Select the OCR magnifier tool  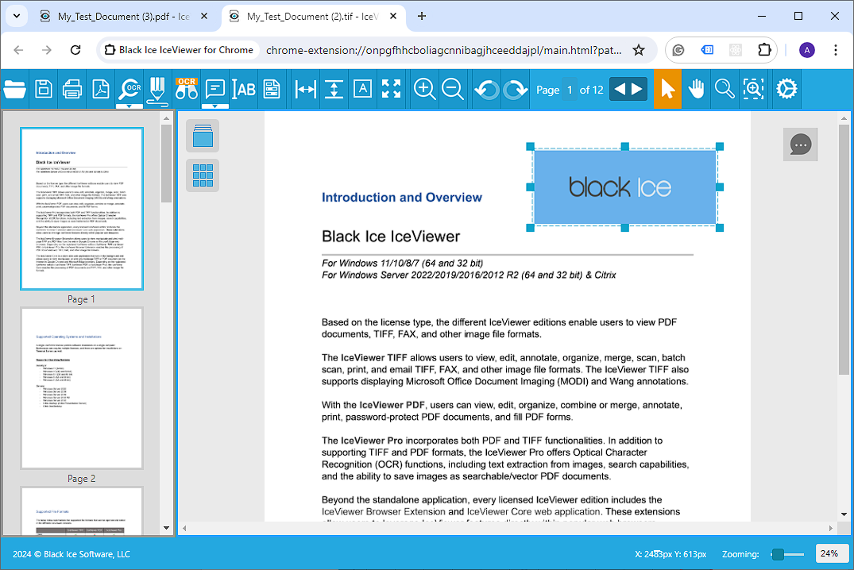tap(129, 89)
